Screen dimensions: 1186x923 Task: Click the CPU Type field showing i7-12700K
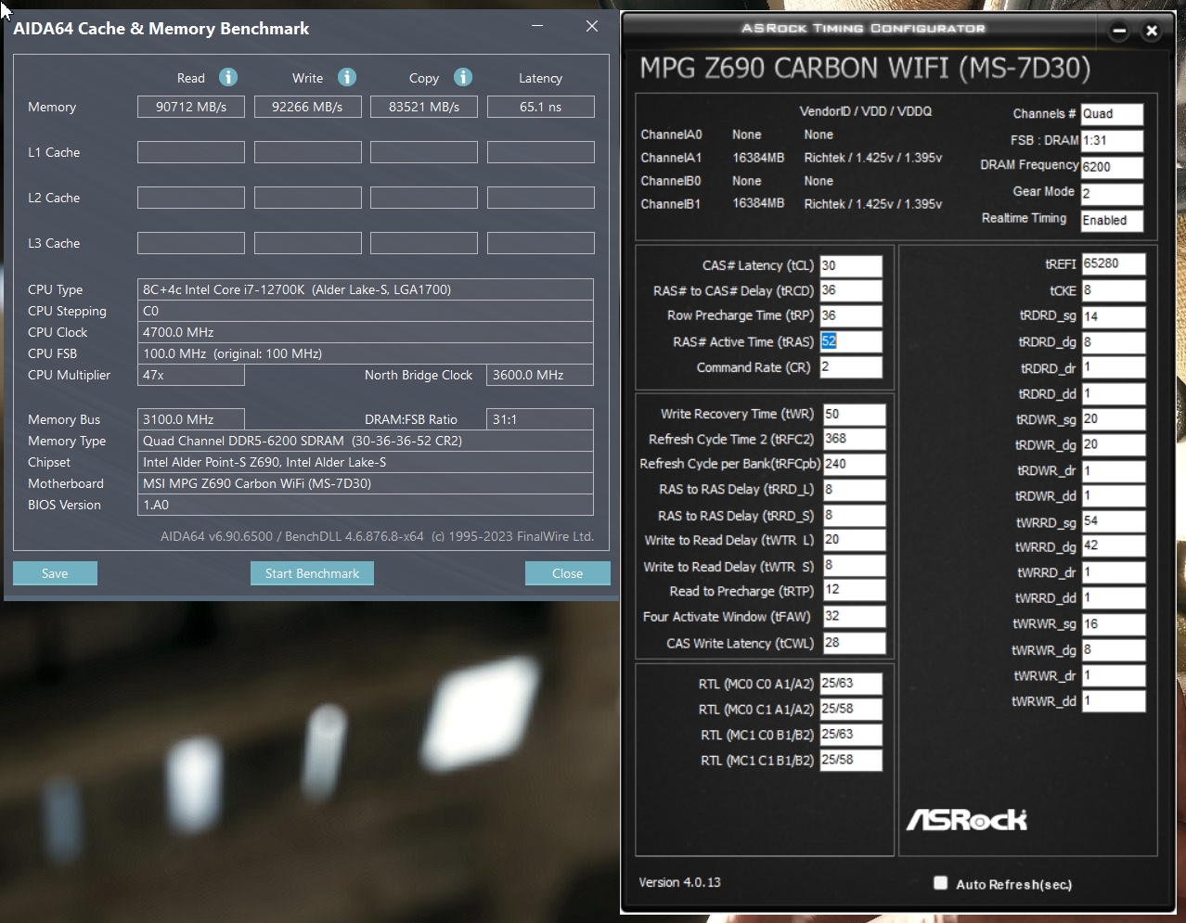(366, 289)
